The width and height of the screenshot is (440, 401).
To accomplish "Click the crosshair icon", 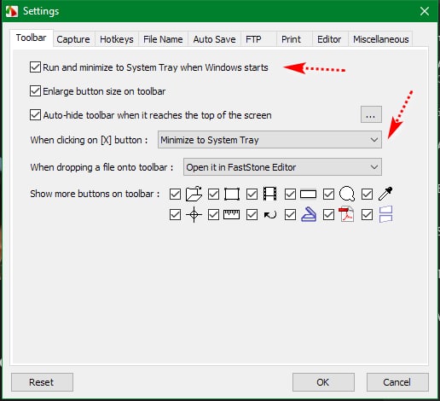I will [194, 214].
